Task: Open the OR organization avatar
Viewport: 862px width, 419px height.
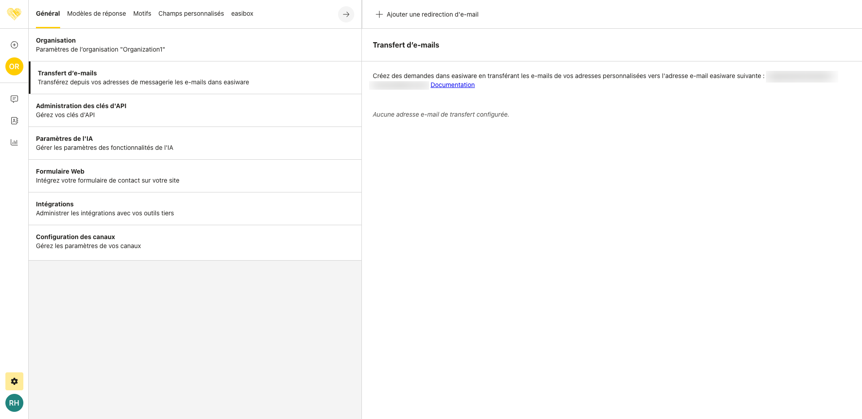Action: pyautogui.click(x=14, y=66)
